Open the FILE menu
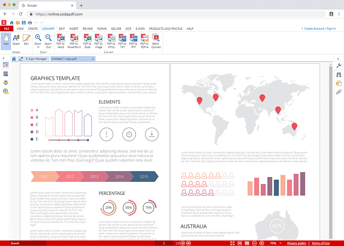The width and height of the screenshot is (344, 246). [x=6, y=29]
